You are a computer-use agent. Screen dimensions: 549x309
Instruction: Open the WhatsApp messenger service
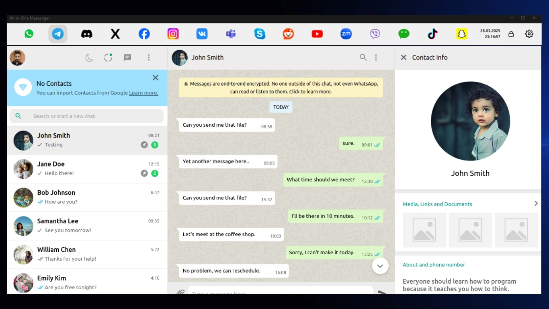29,34
